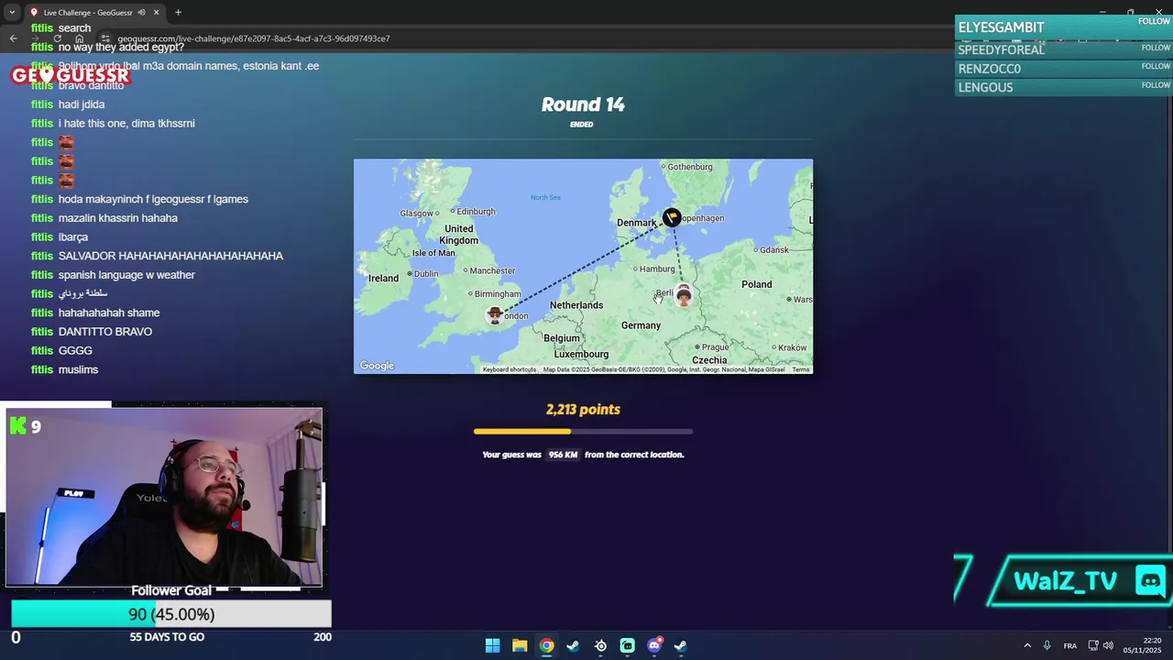Switch FRA keyboard language in tray
1173x660 pixels.
(x=1070, y=645)
